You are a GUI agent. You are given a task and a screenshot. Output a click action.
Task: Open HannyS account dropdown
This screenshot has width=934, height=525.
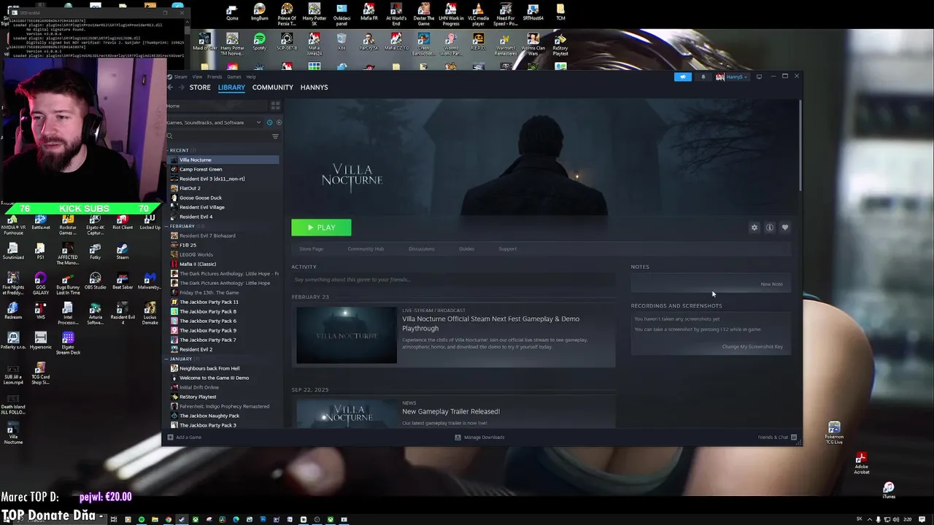(732, 77)
